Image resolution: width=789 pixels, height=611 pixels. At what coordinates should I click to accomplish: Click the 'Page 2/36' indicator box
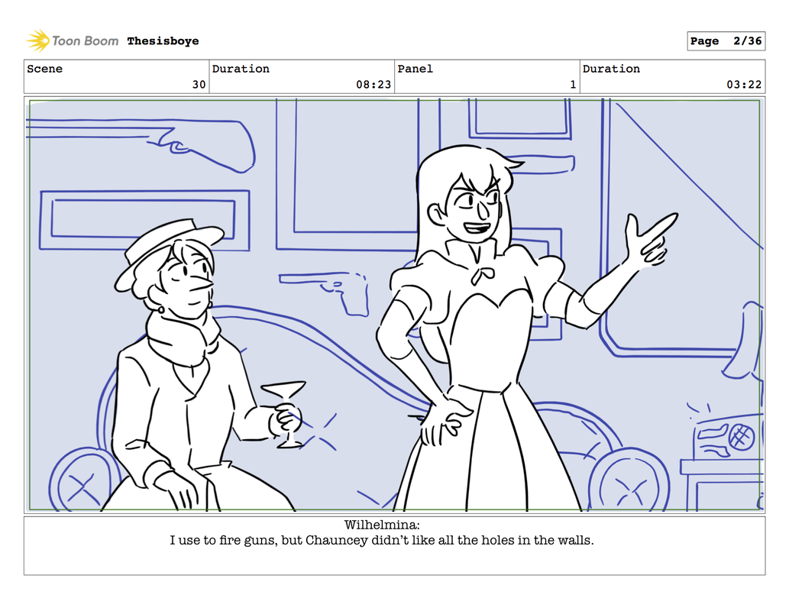point(726,41)
